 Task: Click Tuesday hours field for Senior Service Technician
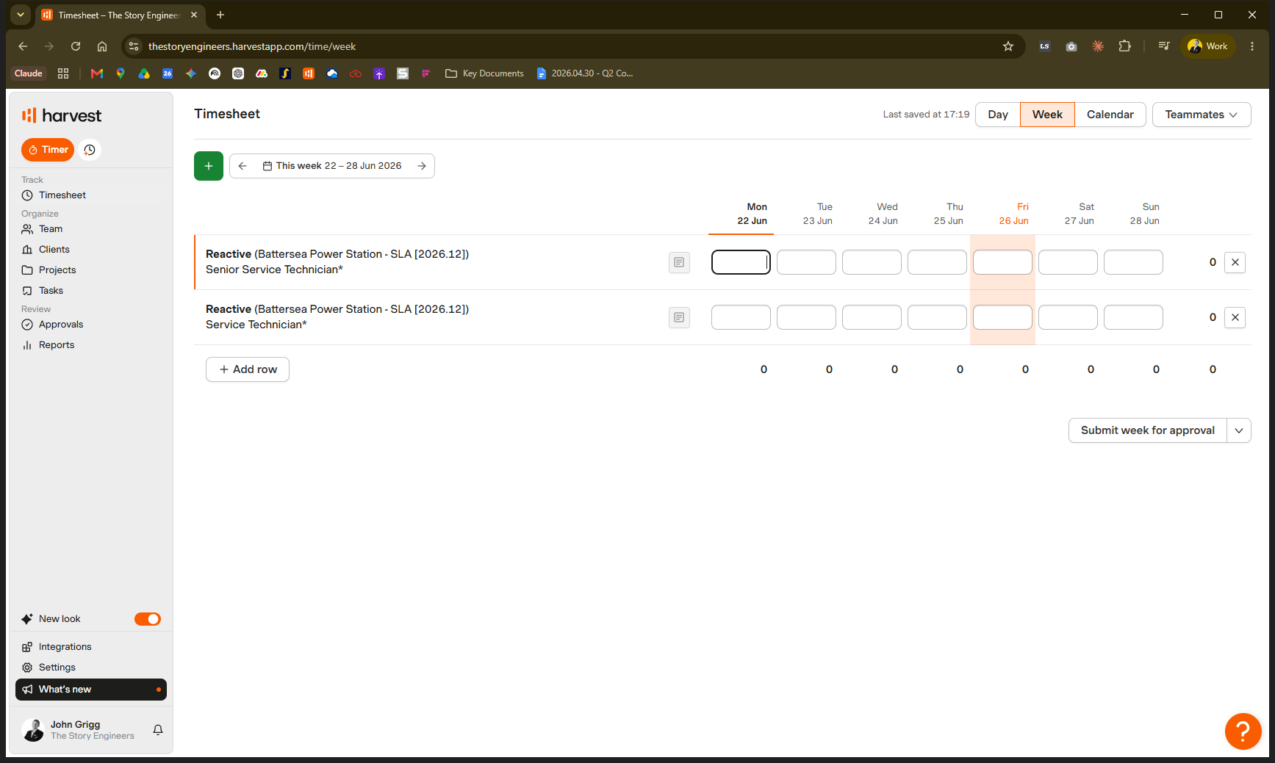pyautogui.click(x=806, y=262)
